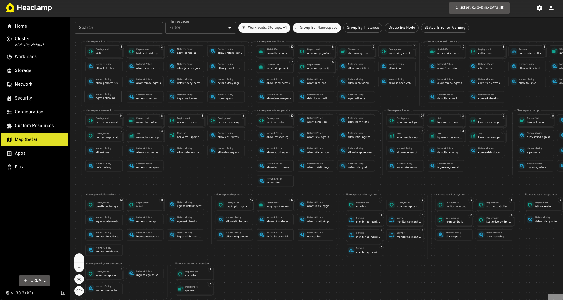Expand the Workloads, Storage, +1 filter chip

pos(264,28)
